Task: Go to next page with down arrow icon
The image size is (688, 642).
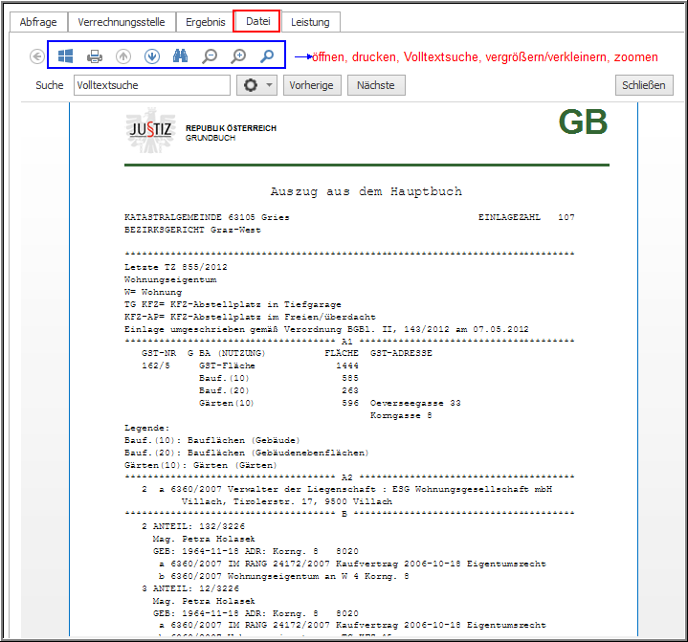Action: coord(152,56)
